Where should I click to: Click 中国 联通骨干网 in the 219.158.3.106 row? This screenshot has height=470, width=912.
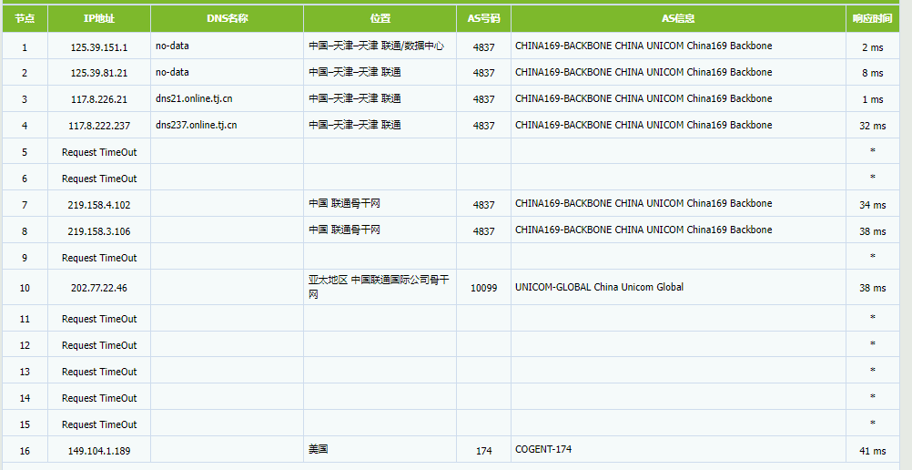coord(344,230)
